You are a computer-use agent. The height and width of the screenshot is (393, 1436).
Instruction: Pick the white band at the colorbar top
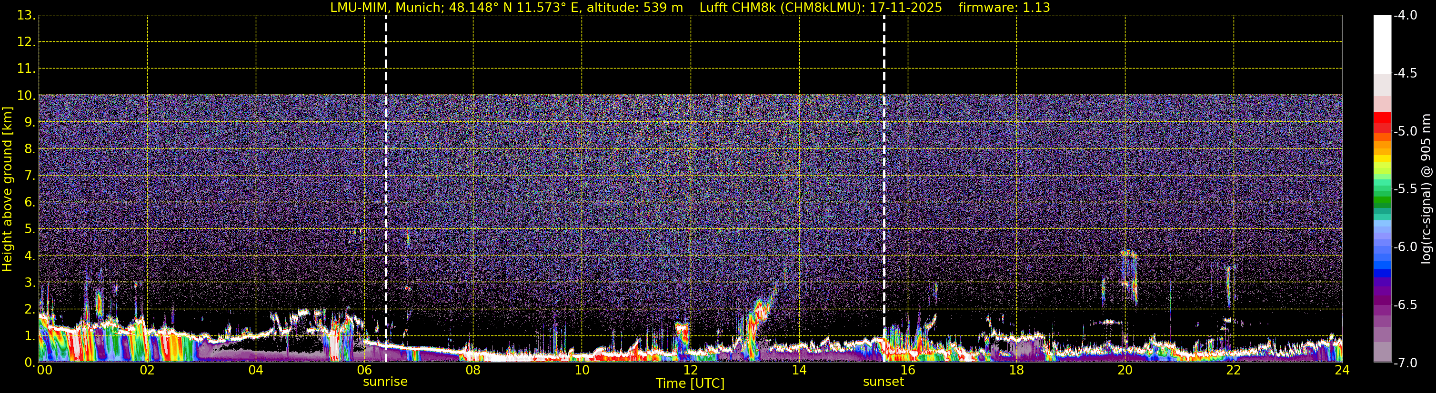[1382, 45]
